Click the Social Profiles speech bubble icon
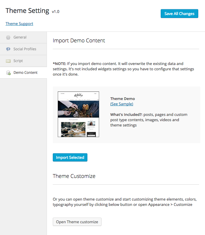This screenshot has width=205, height=235. (8, 49)
